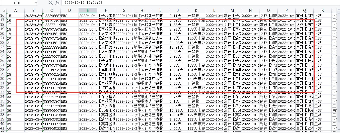Click the cell reading 127天未更

[x=196, y=115]
